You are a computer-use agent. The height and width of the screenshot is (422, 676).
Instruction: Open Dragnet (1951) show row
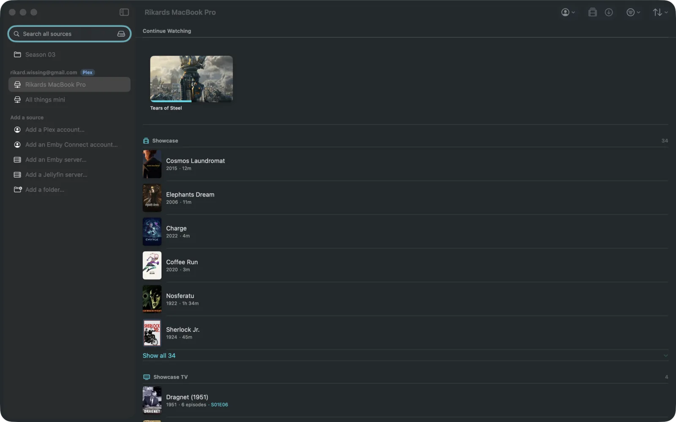[x=405, y=400]
